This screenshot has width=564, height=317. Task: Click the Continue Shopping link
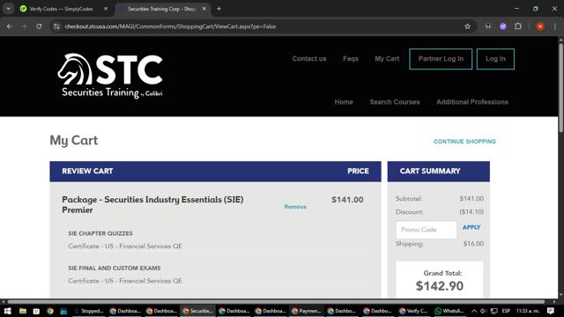tap(464, 142)
